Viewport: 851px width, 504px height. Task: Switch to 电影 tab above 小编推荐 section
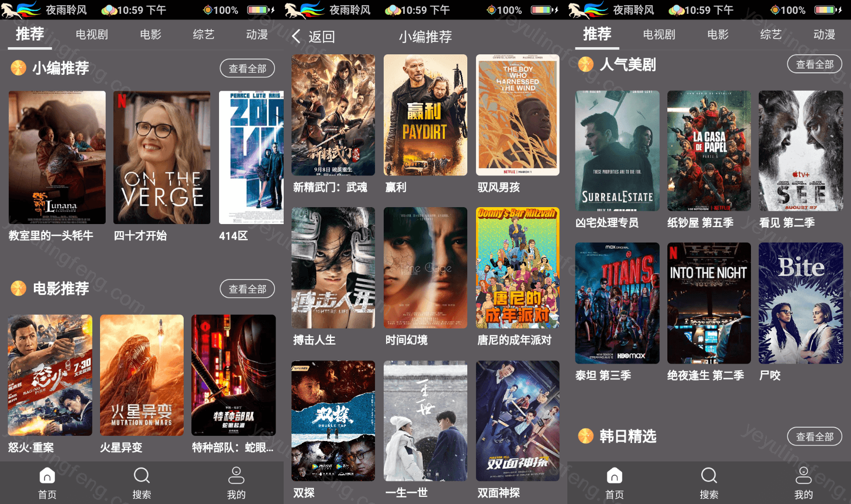click(x=151, y=34)
